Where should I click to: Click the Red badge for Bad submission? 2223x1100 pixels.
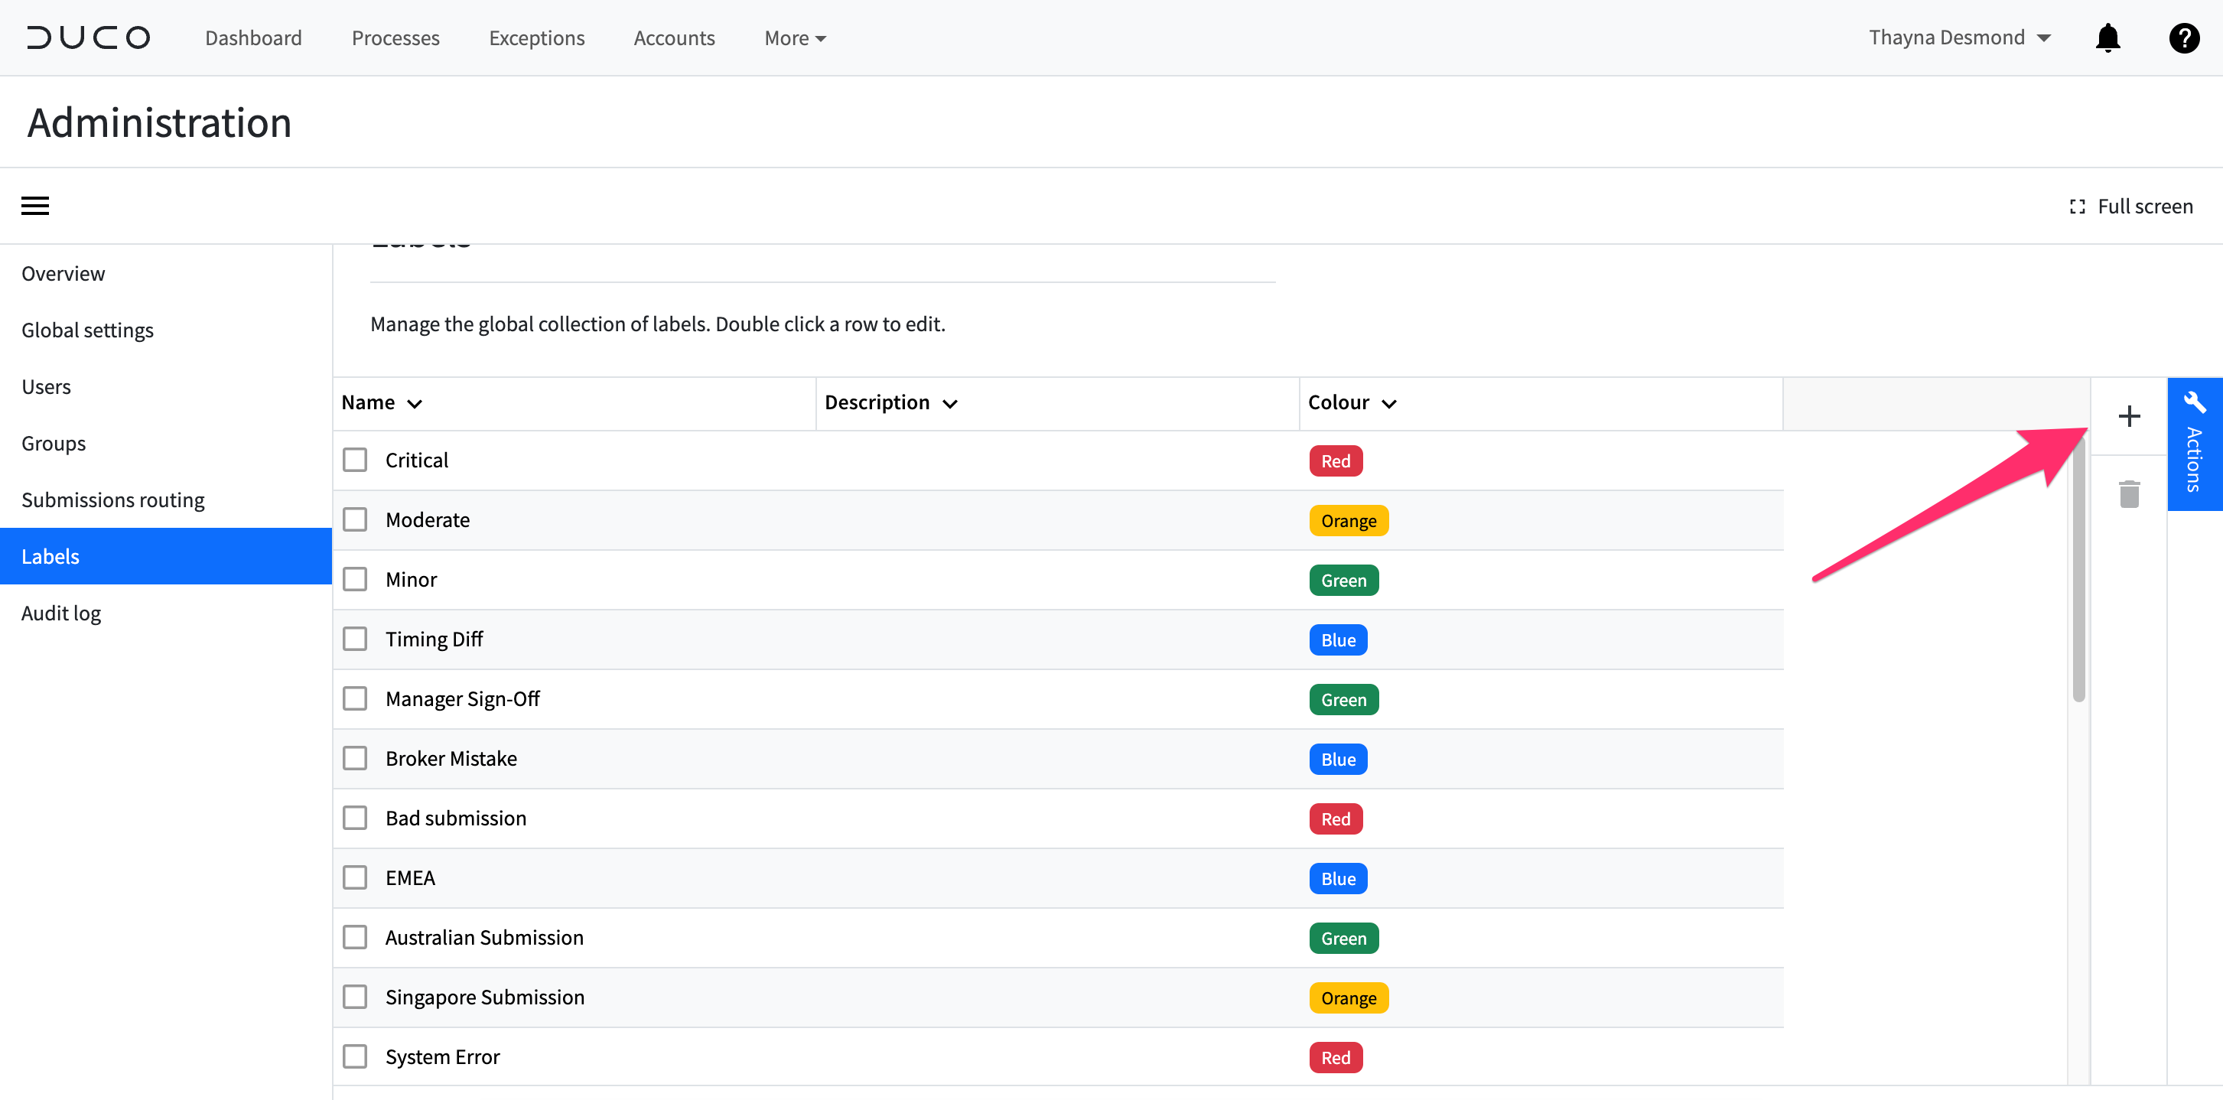(1335, 818)
